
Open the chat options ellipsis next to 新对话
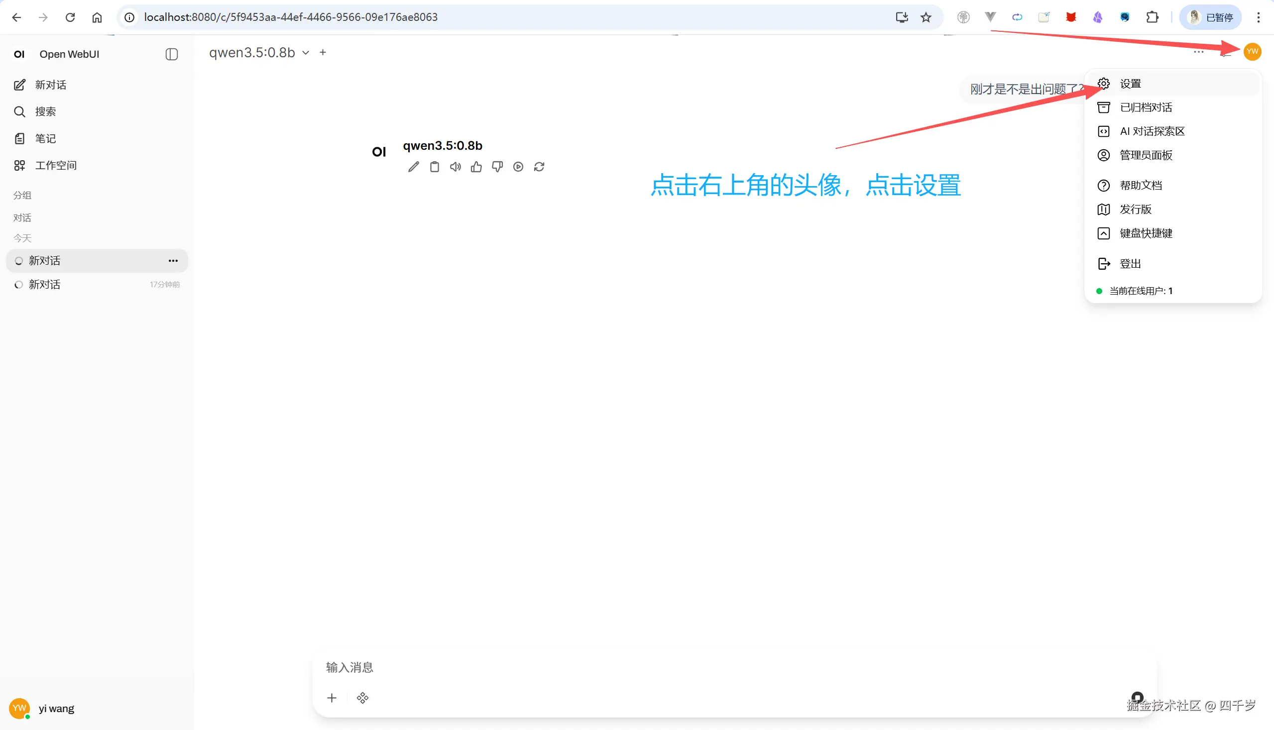point(173,260)
